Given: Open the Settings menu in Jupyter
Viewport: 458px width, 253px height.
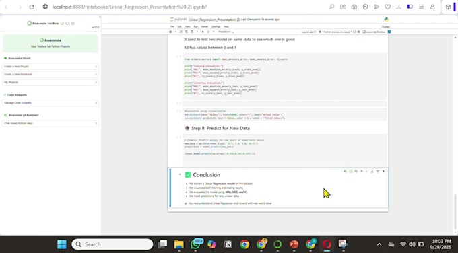Looking at the screenshot, I should pos(216,26).
